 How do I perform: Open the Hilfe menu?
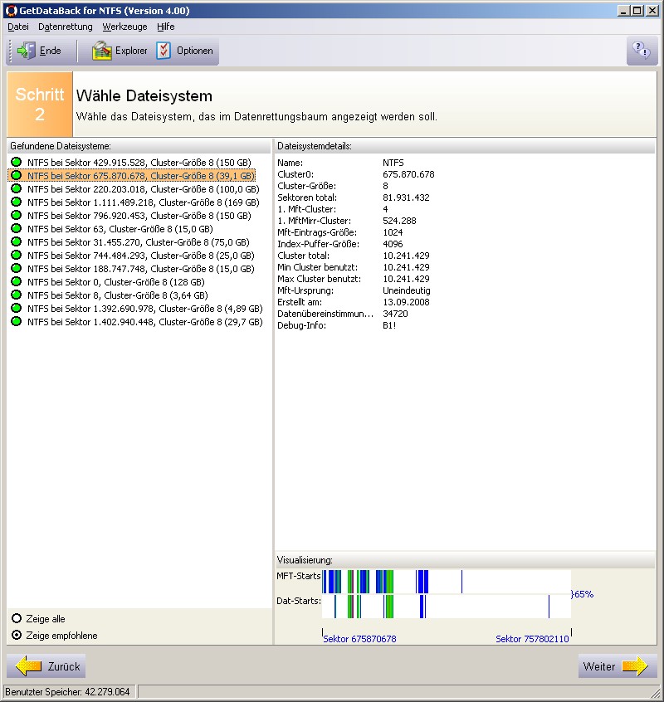166,27
